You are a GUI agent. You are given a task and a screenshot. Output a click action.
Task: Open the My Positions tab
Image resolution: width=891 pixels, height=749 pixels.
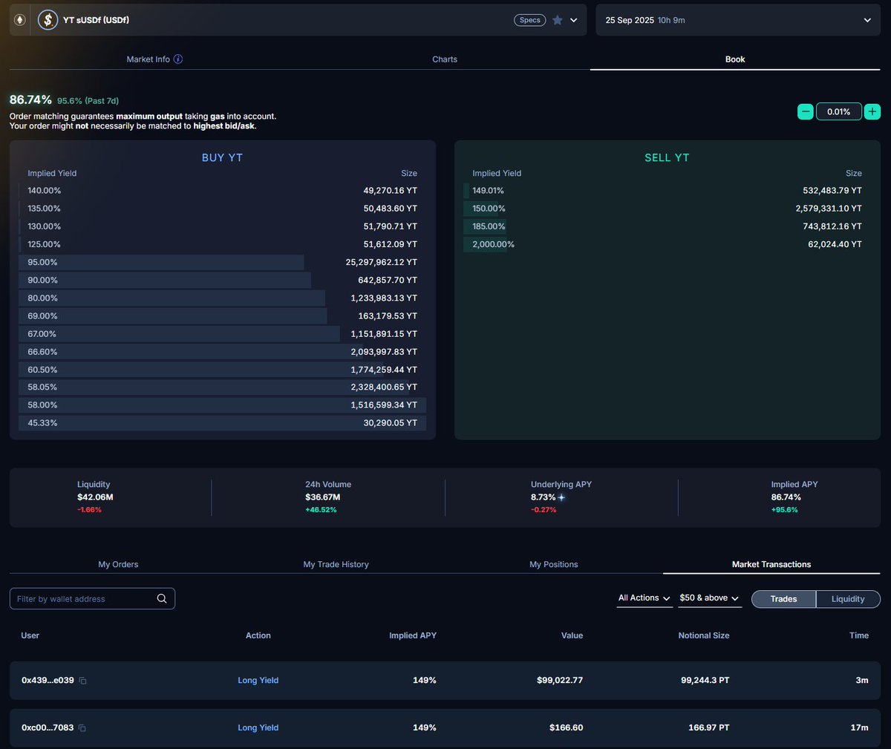click(553, 564)
